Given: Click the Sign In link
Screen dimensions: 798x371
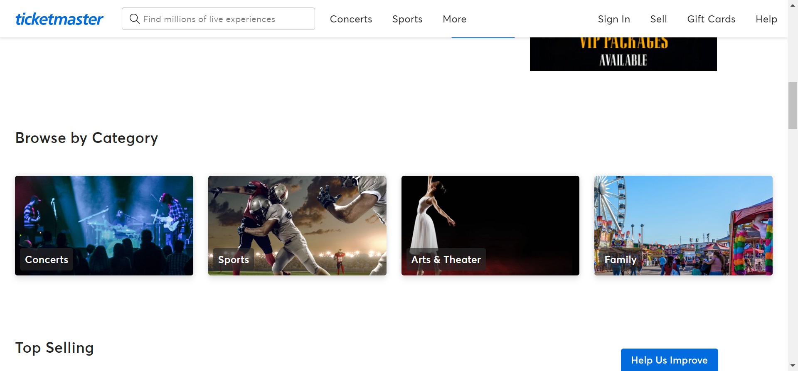Looking at the screenshot, I should (613, 19).
